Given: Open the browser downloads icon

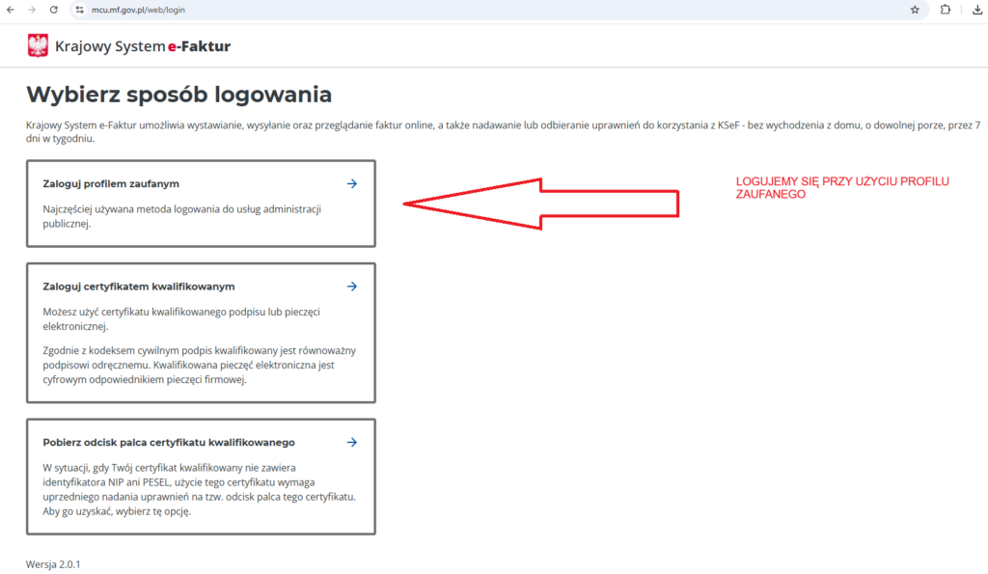Looking at the screenshot, I should tap(976, 10).
